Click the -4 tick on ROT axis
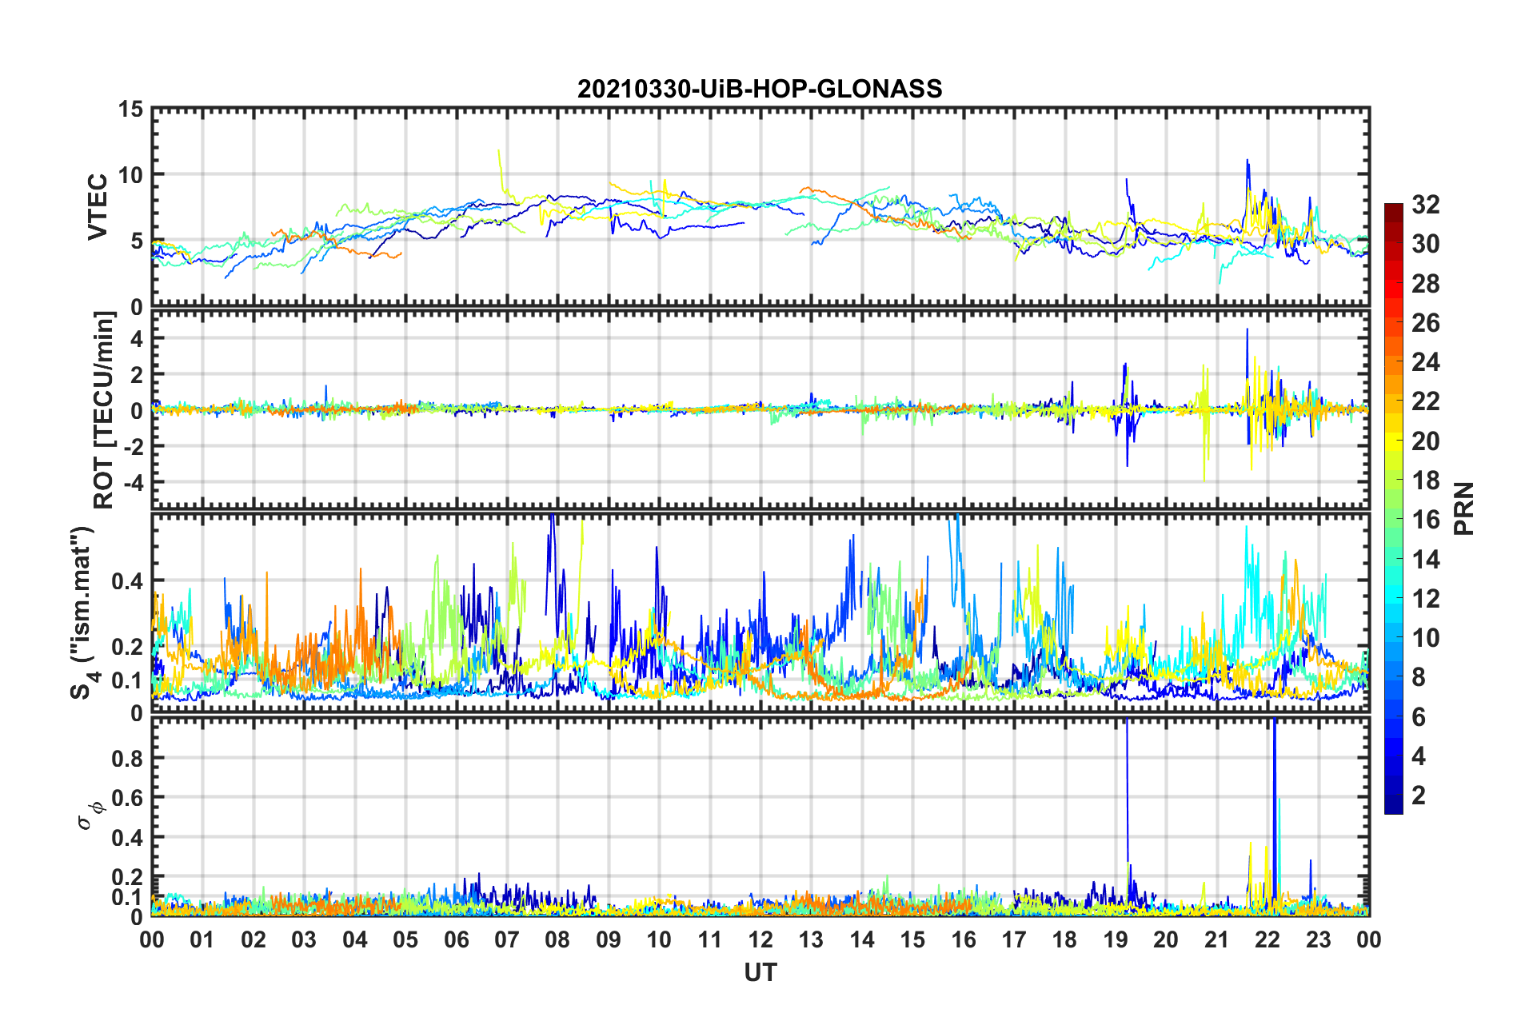The width and height of the screenshot is (1521, 1017). tap(134, 482)
